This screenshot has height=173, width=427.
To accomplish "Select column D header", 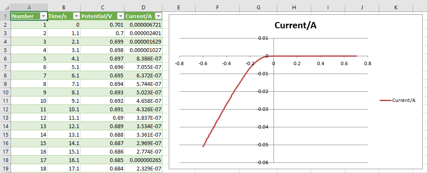I will tap(143, 8).
